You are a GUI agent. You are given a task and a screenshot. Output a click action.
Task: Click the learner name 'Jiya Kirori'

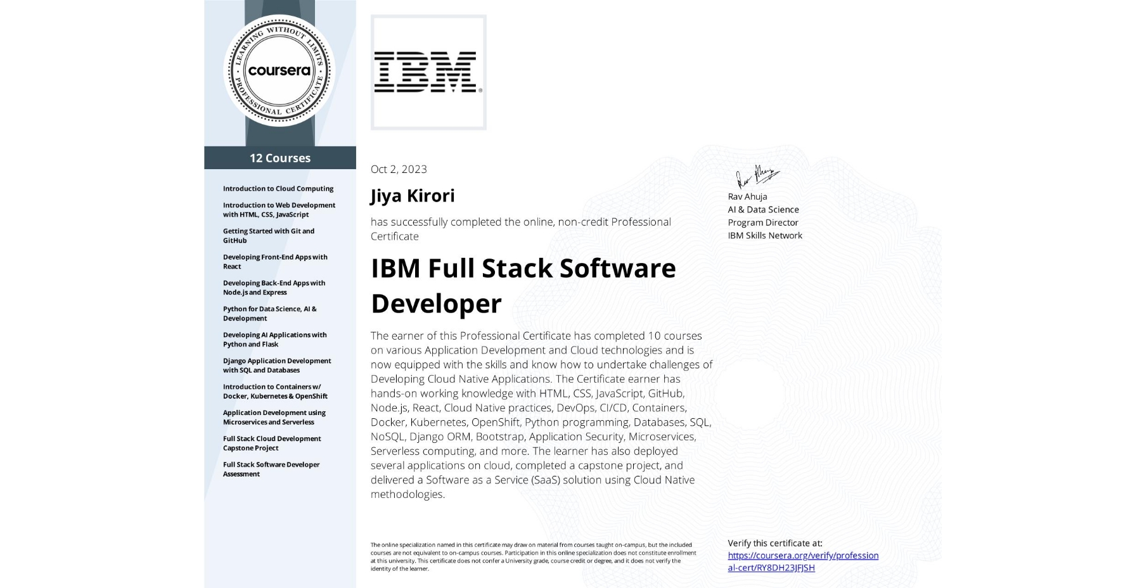[413, 196]
